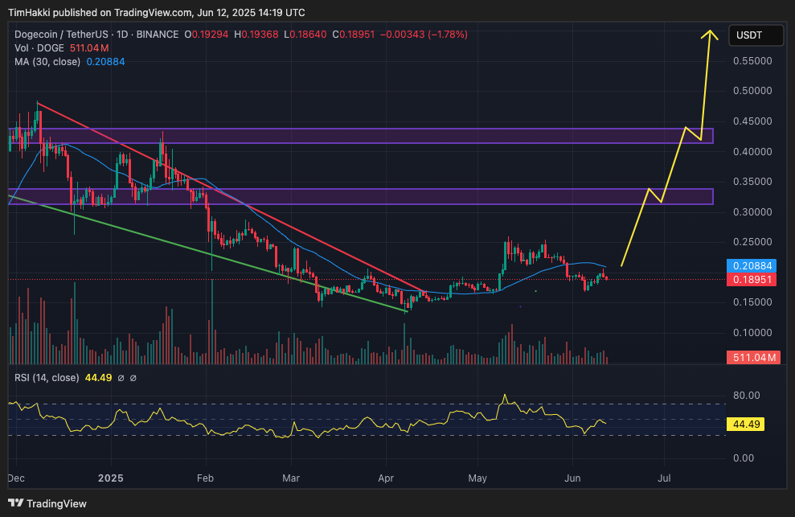Click the Apr label on time axis

[x=386, y=478]
